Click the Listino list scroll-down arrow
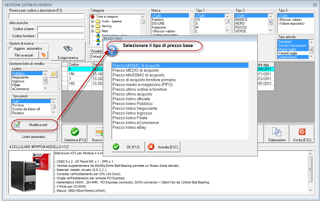The width and height of the screenshot is (320, 201). click(x=46, y=88)
